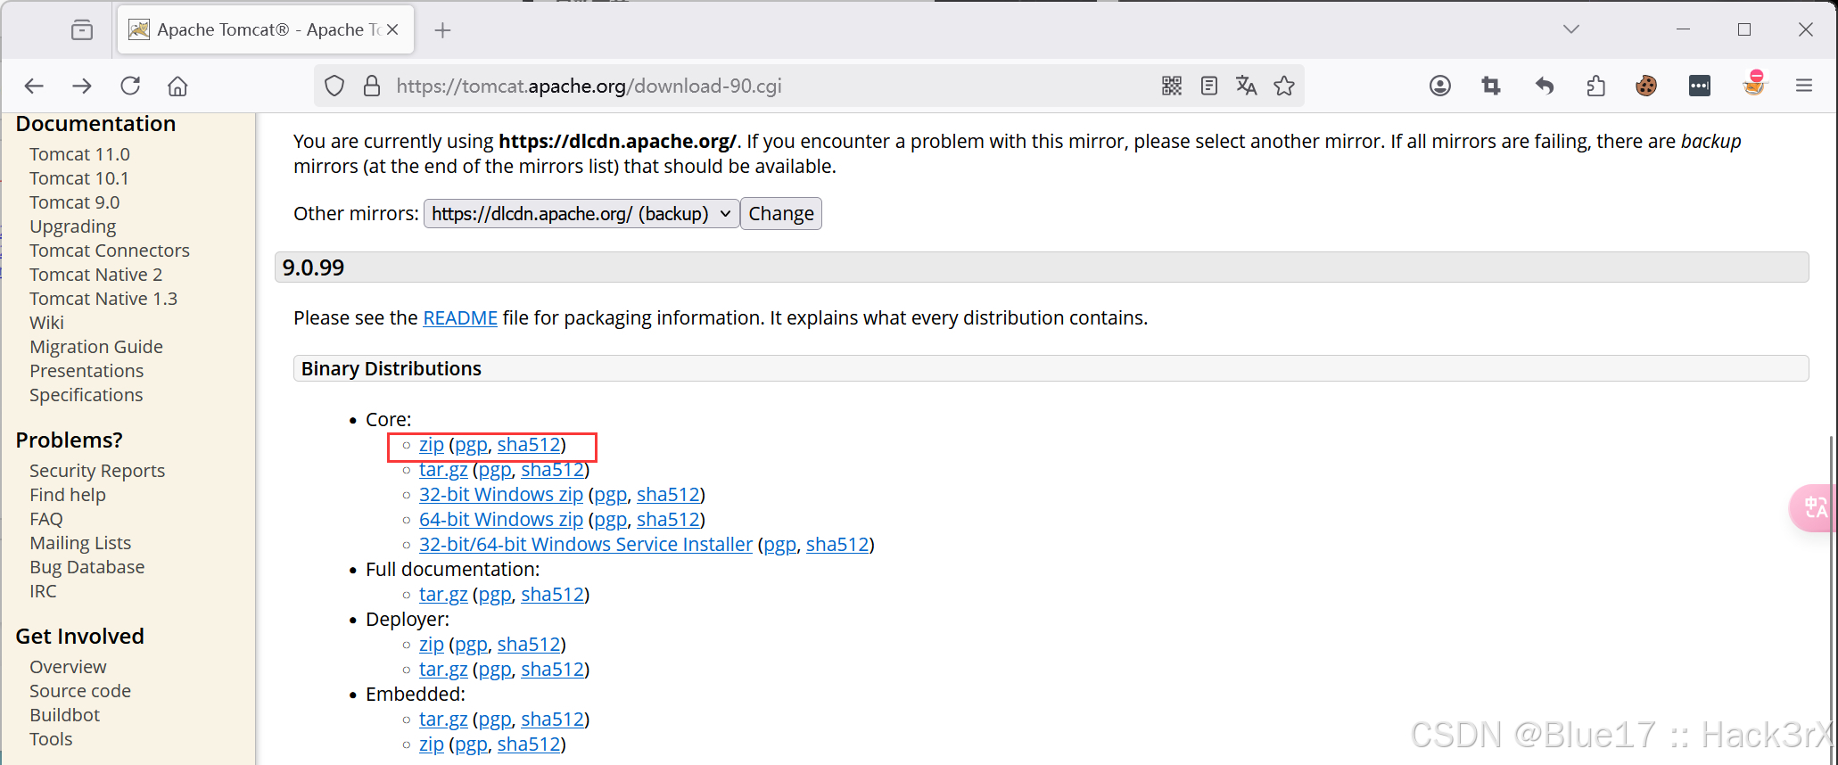Download the Deployer tar.gz file

(443, 670)
